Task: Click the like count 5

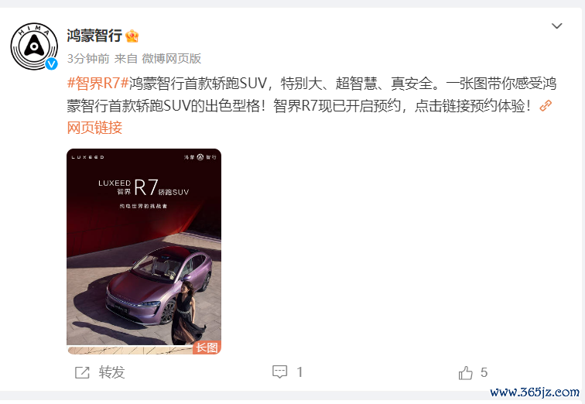Action: coord(484,372)
